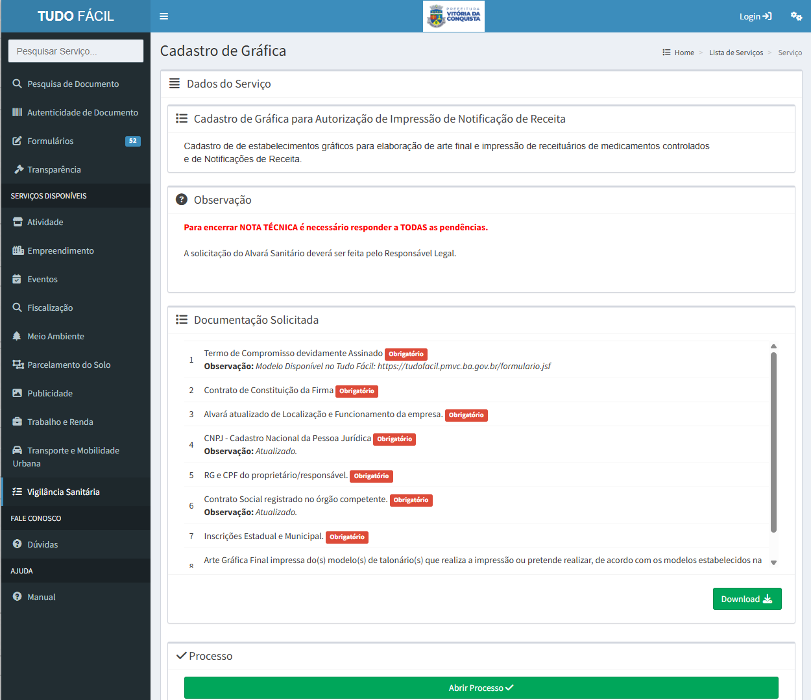Open Transparência in the sidebar
Screen dimensions: 811x700
point(54,169)
